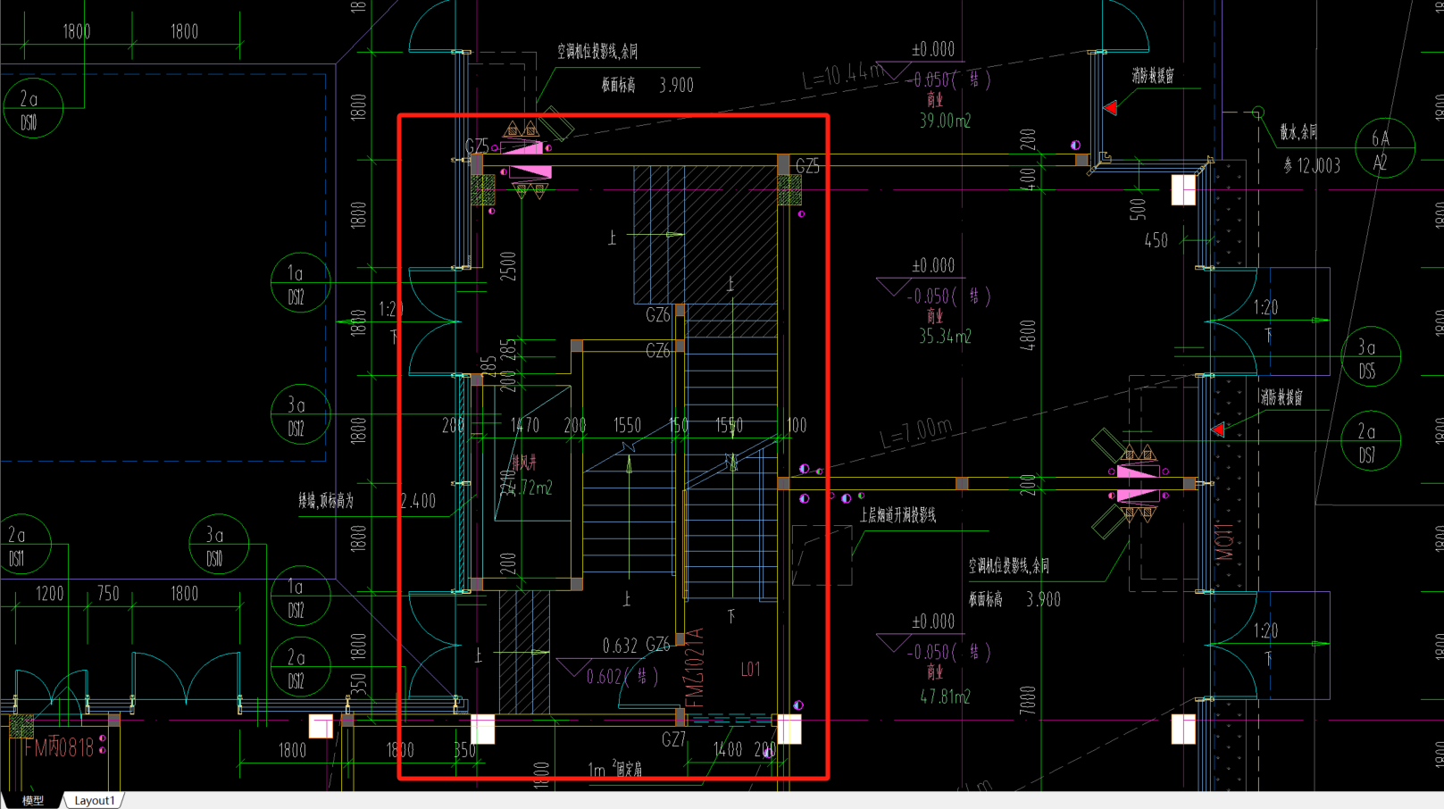Click the 3a DS10 tag circle
The width and height of the screenshot is (1444, 809).
pos(219,545)
